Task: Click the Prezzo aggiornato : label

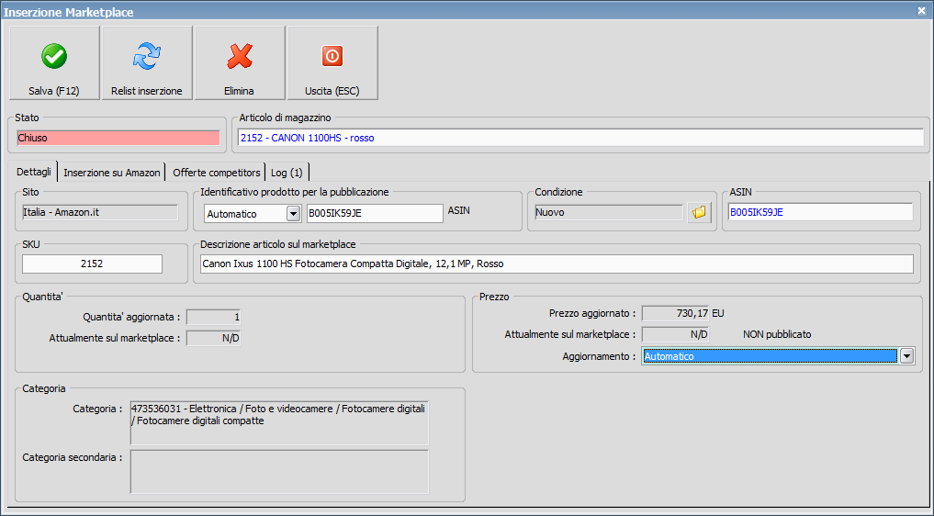Action: tap(592, 313)
